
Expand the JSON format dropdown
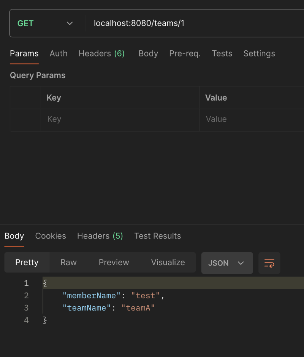227,263
